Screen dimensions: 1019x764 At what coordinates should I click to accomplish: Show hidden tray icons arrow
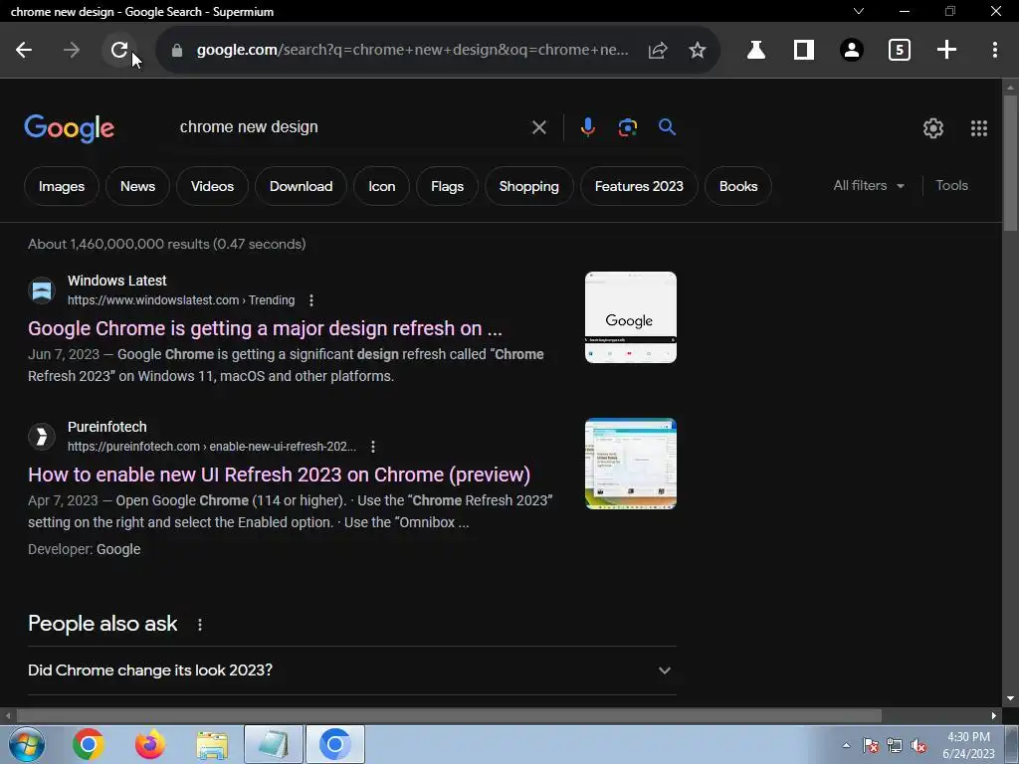846,745
